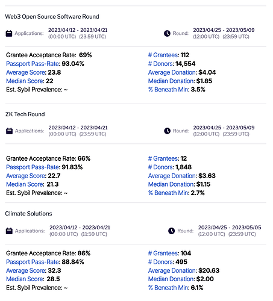Open # Donors link showing 14,554

click(160, 64)
